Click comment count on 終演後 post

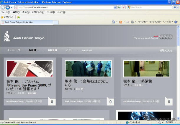(x=169, y=102)
